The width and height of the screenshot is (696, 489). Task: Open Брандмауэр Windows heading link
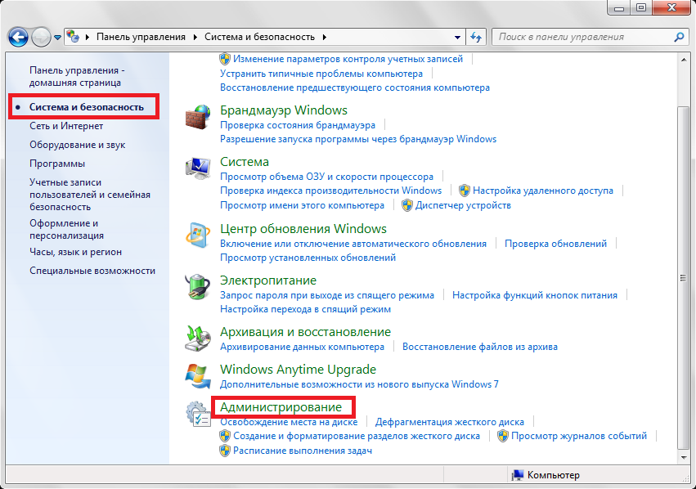284,110
